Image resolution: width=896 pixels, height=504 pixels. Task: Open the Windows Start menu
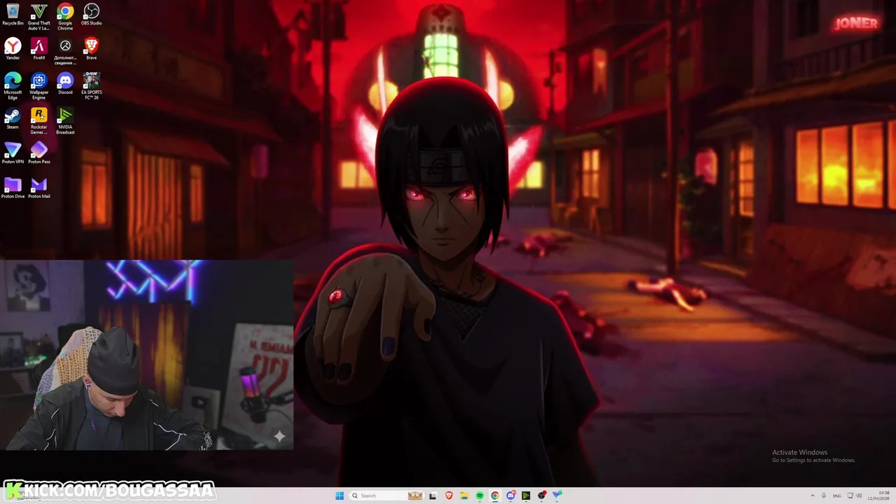point(339,496)
